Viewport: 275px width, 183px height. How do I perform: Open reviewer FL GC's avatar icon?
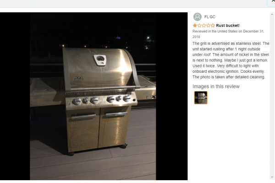197,17
